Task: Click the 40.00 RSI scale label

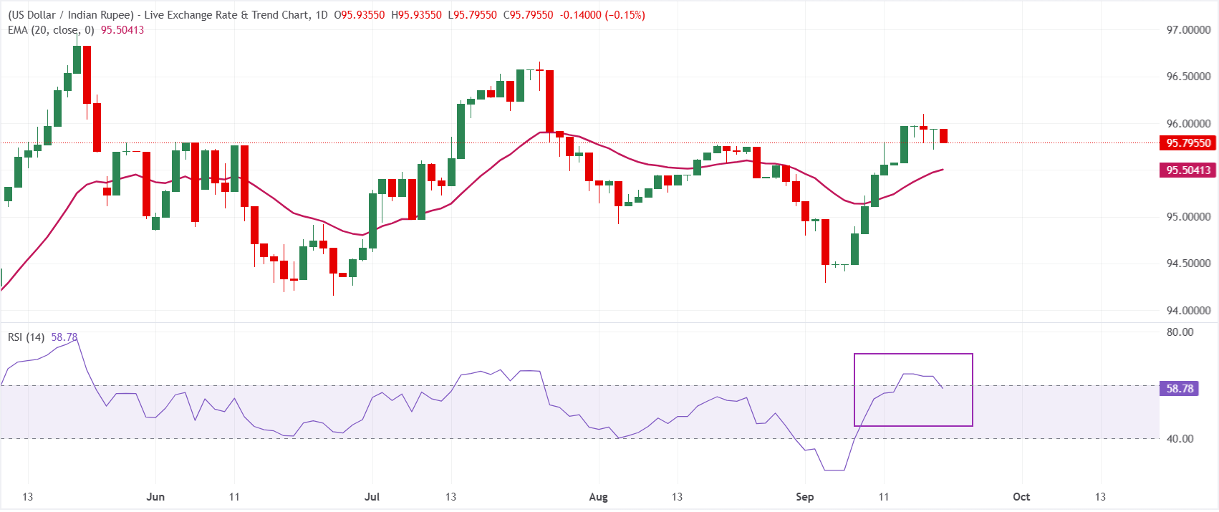Action: pyautogui.click(x=1180, y=439)
